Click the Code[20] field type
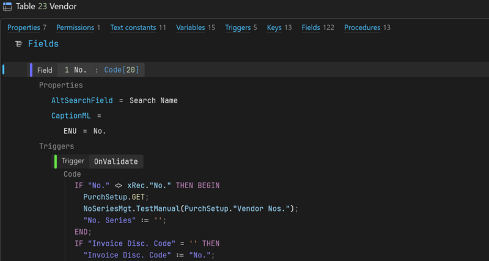The height and width of the screenshot is (261, 489). (x=122, y=70)
